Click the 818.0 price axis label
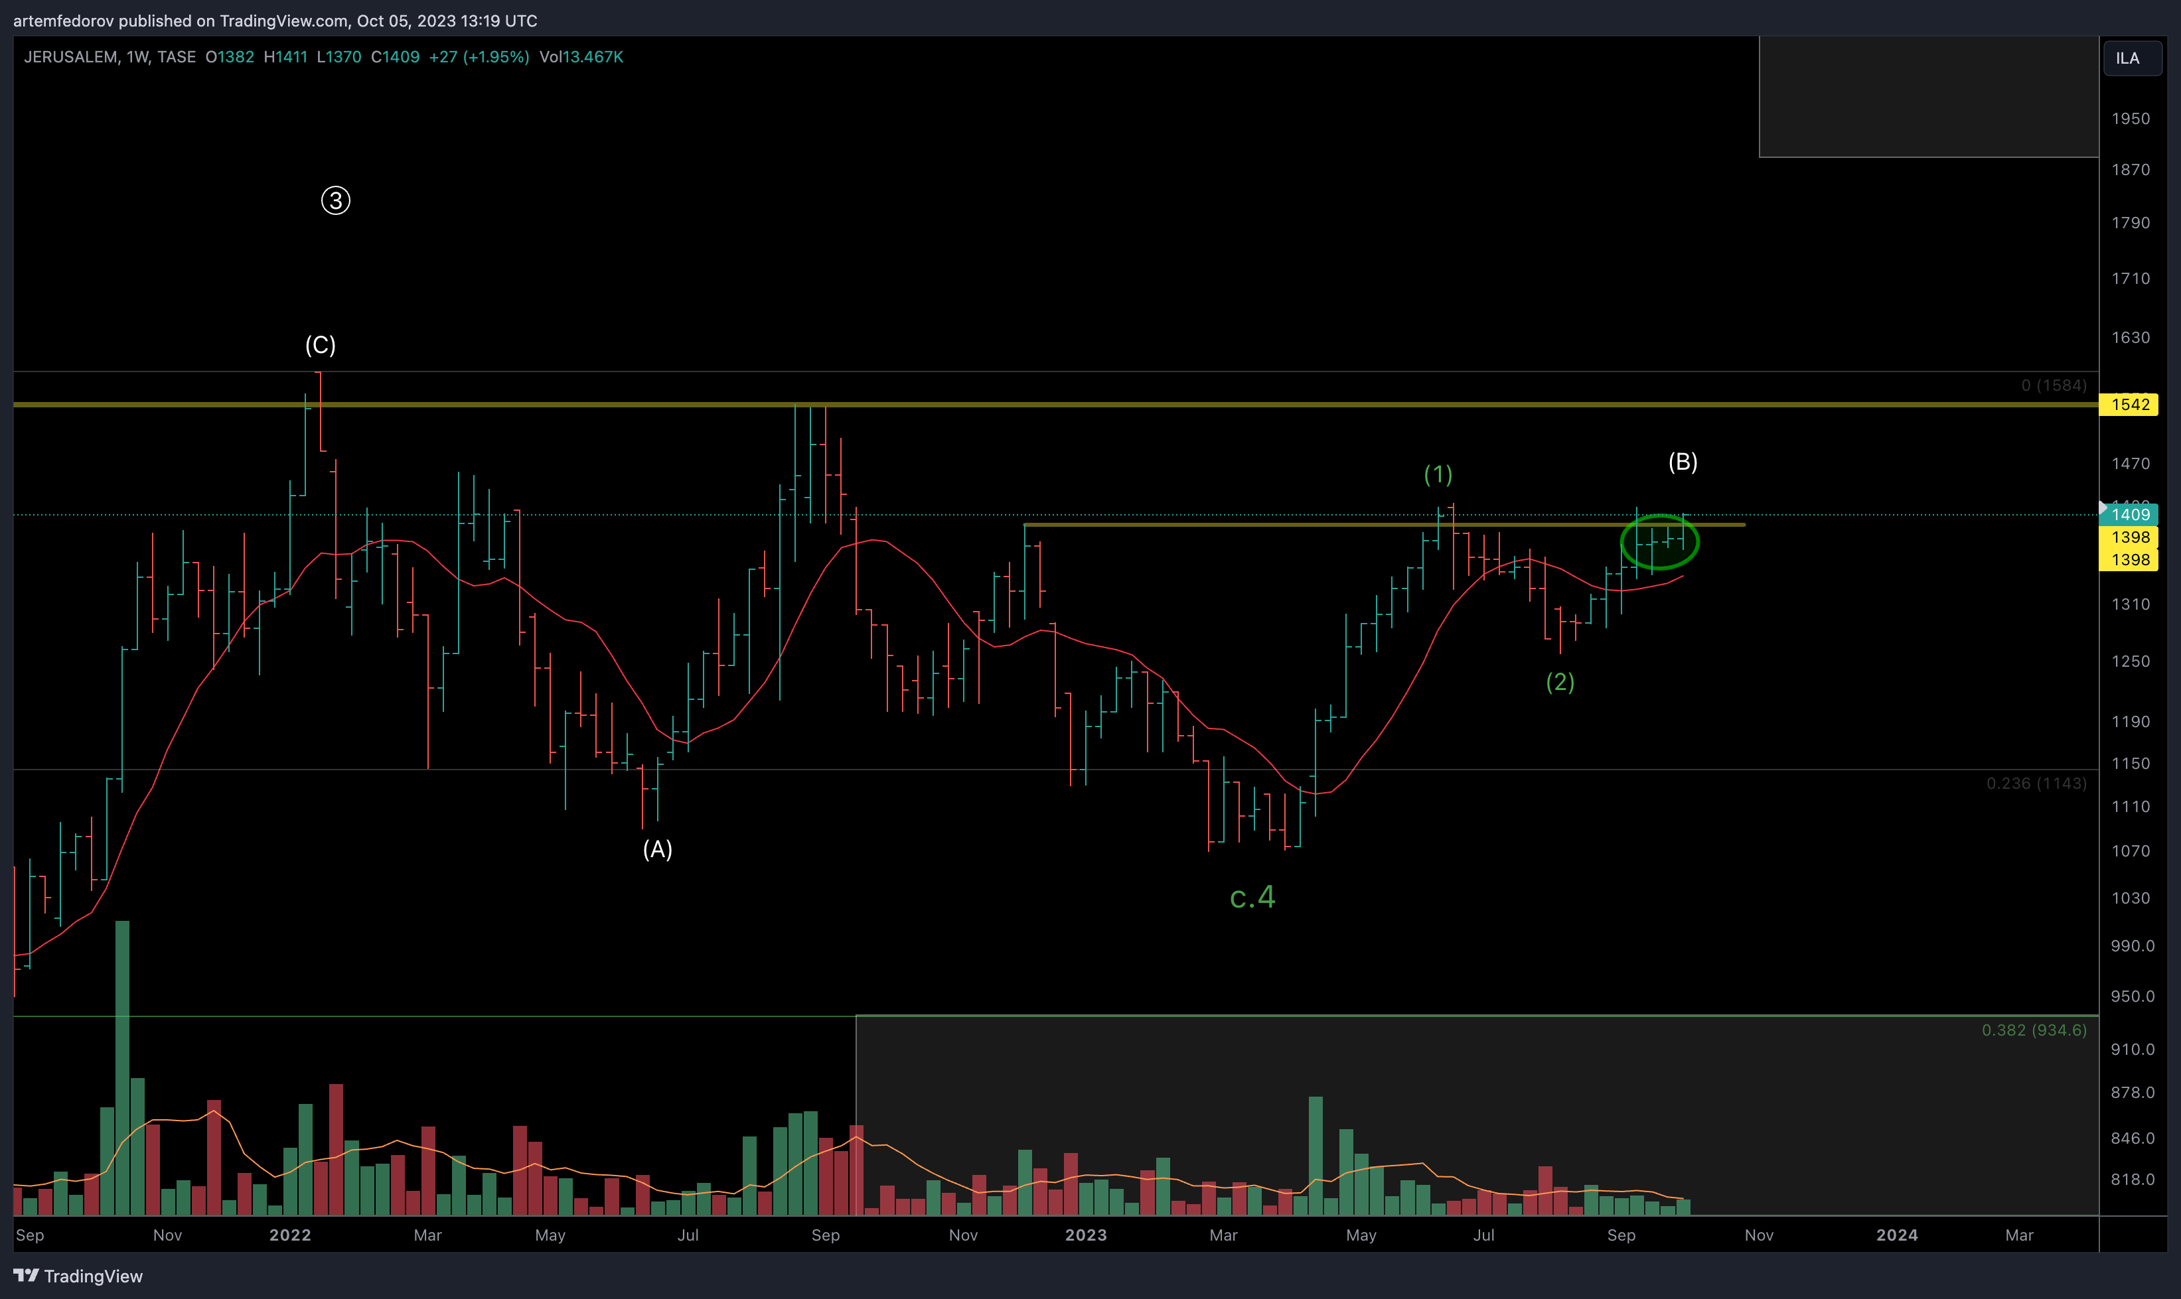This screenshot has width=2181, height=1299. 2133,1180
